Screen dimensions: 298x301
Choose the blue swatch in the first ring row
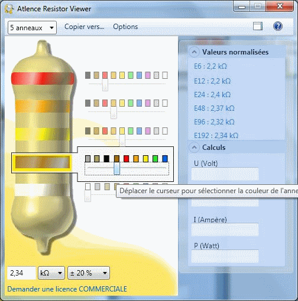(x=139, y=75)
